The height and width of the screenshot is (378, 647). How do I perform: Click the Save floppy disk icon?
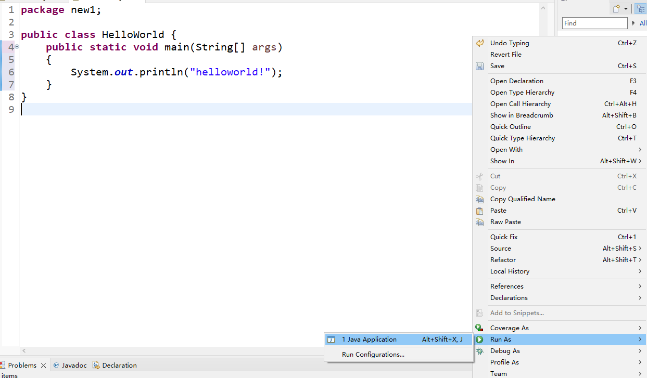pyautogui.click(x=480, y=66)
